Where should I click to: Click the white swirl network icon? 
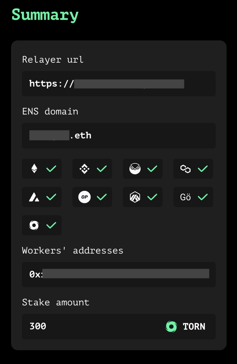click(x=34, y=225)
